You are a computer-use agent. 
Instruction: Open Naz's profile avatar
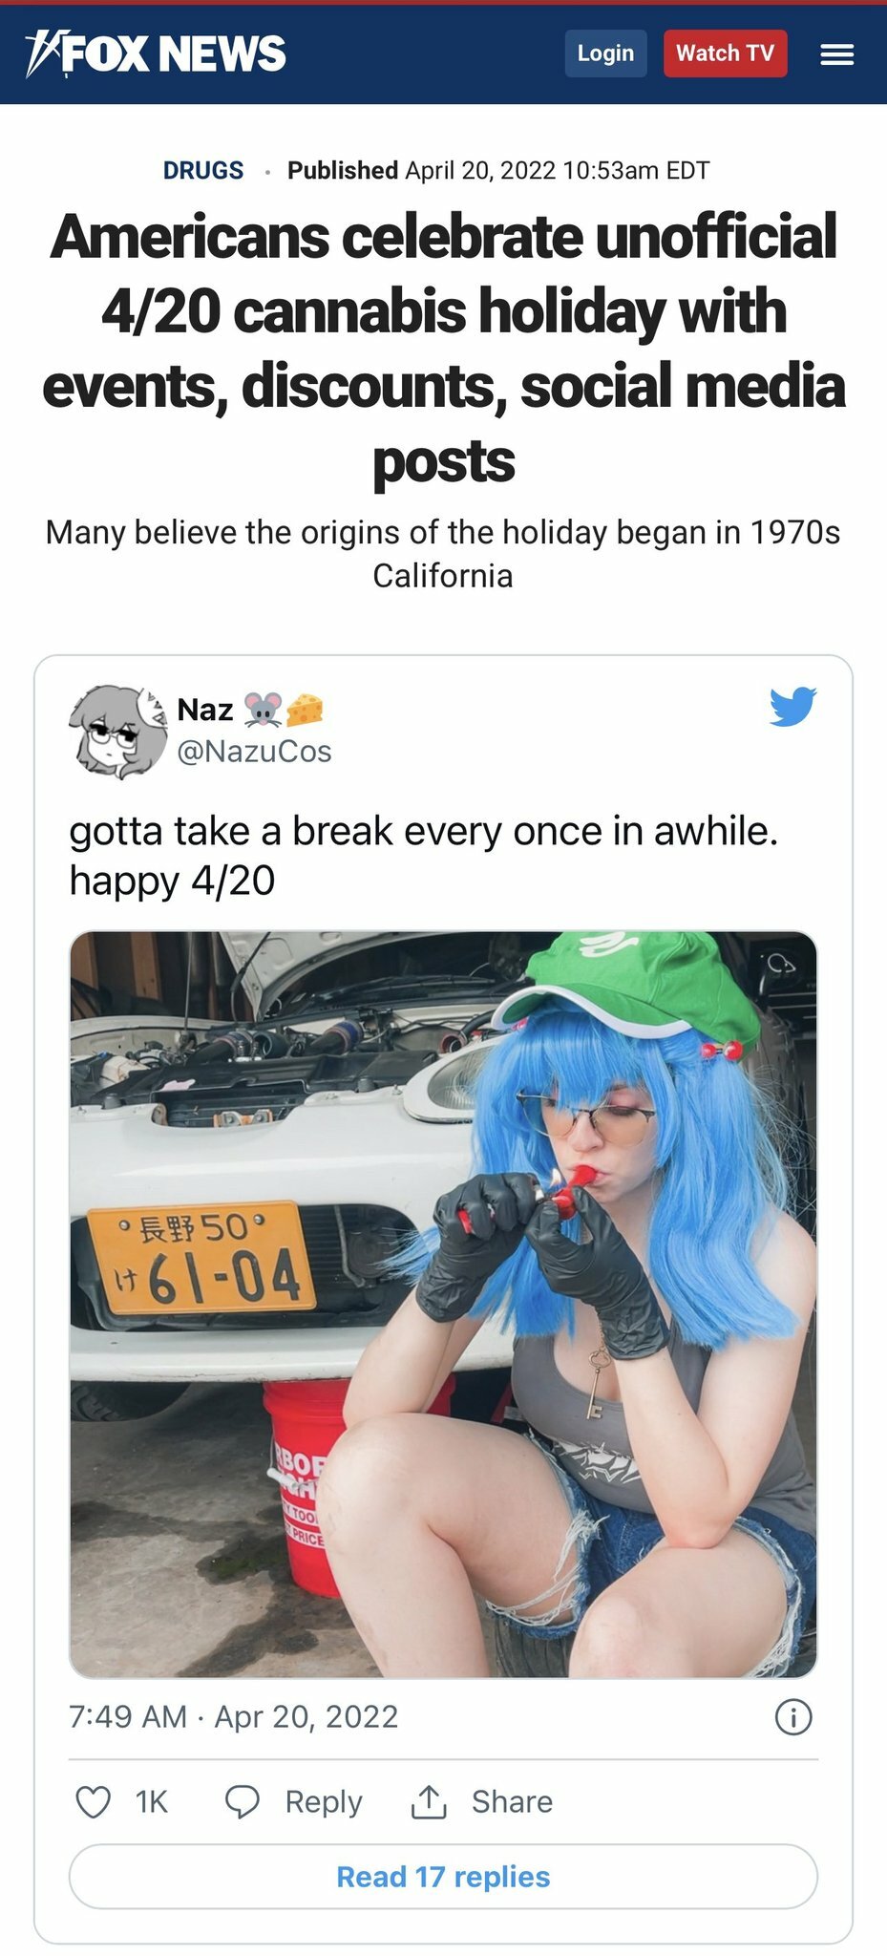117,731
